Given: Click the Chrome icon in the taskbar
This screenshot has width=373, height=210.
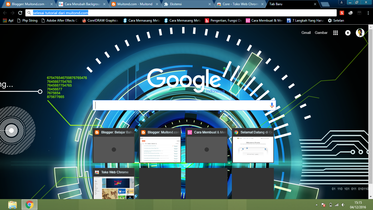Looking at the screenshot, I should coord(29,205).
